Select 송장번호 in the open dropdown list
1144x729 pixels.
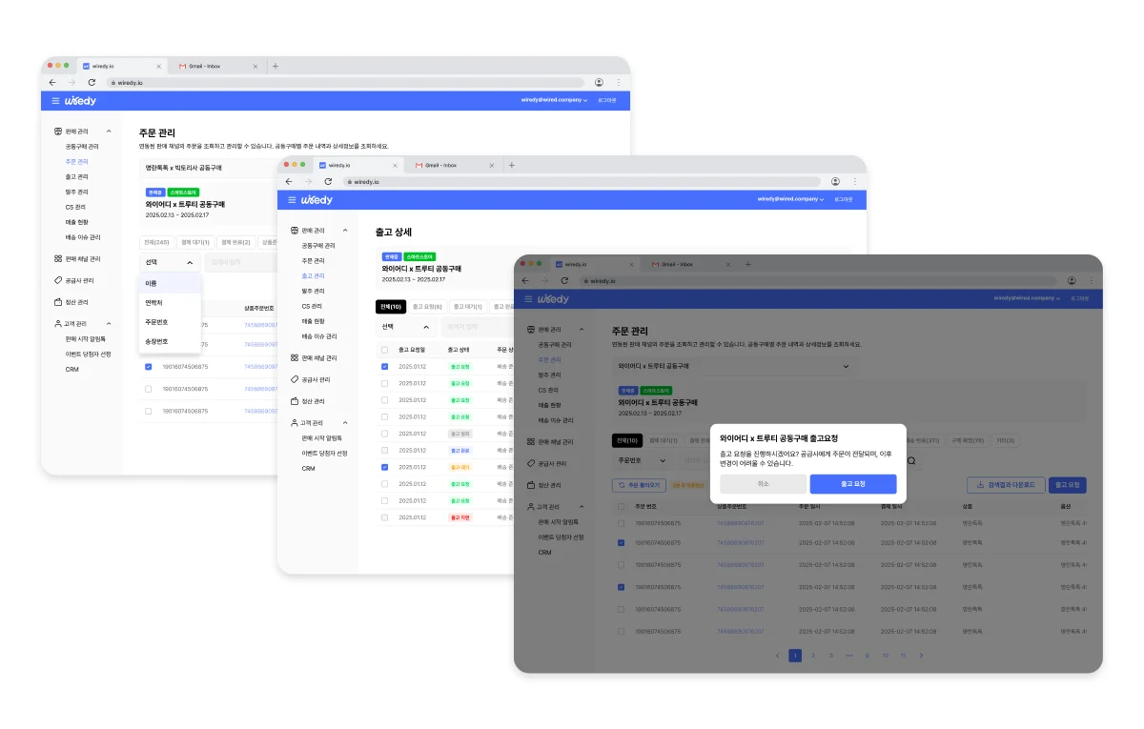point(170,341)
